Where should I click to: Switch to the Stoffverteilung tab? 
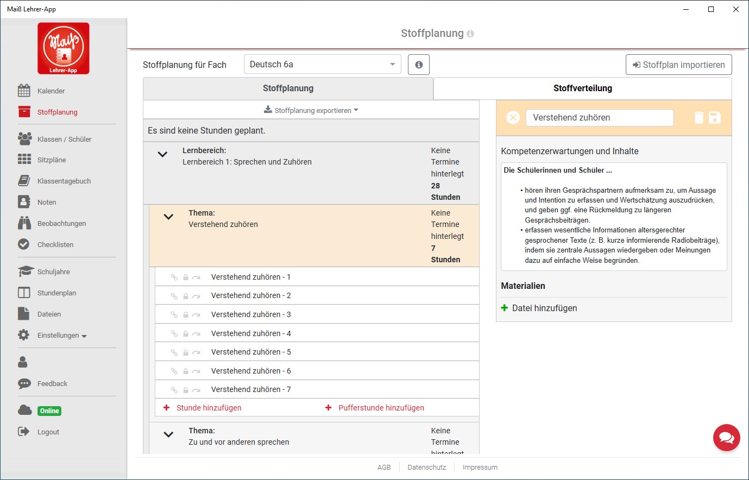582,89
